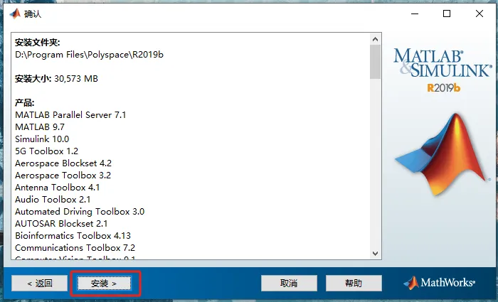498x302 pixels.
Task: Click the scroll up arrow in product list
Action: [x=375, y=39]
